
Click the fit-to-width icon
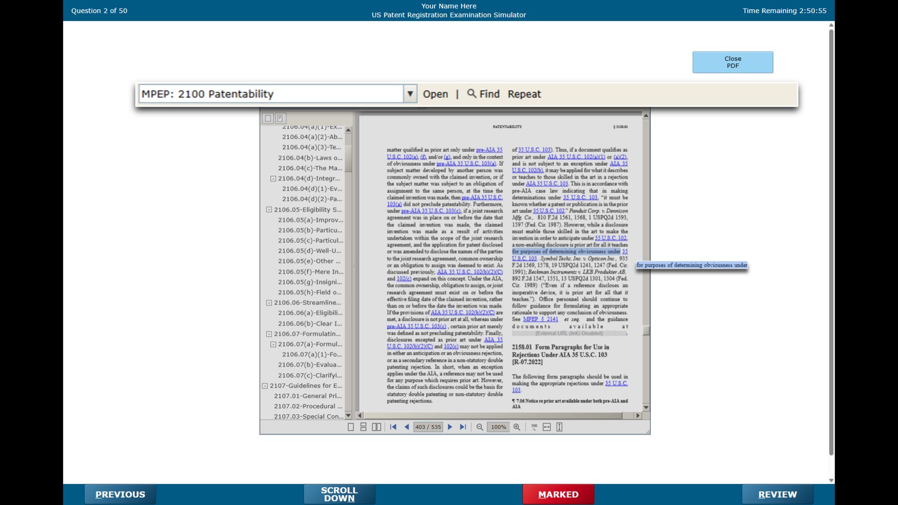[546, 426]
